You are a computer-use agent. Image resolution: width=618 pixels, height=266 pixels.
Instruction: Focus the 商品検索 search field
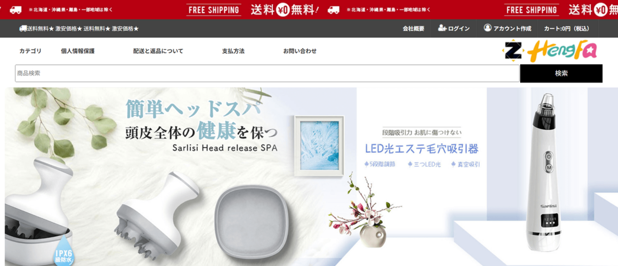pyautogui.click(x=267, y=74)
